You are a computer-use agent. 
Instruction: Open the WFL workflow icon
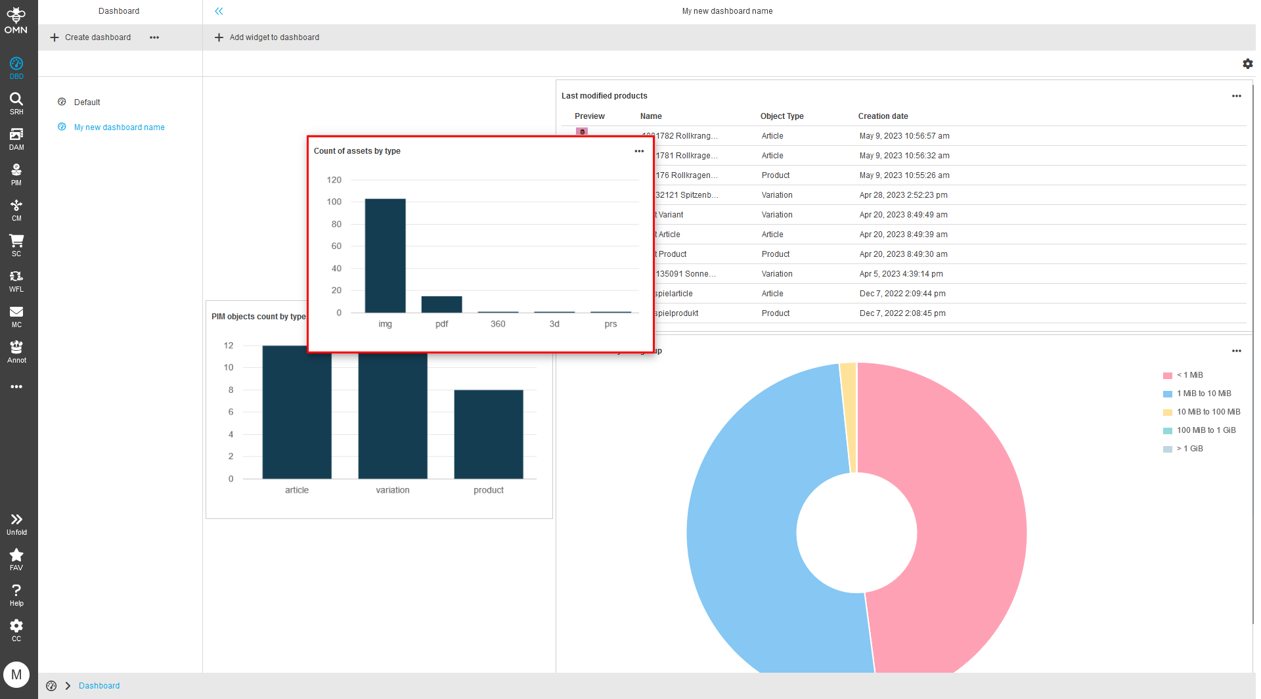(16, 280)
